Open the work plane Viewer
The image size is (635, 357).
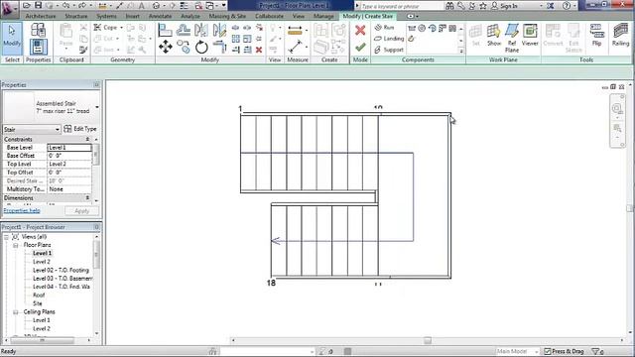[x=530, y=35]
